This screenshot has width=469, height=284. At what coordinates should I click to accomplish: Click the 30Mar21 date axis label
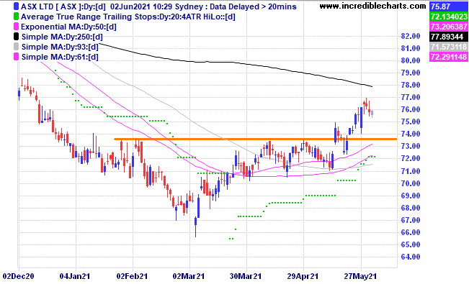pyautogui.click(x=246, y=277)
